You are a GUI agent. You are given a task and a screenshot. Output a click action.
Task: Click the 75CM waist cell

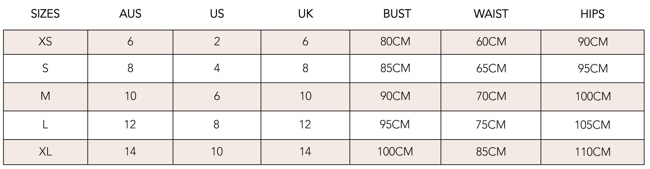coord(490,125)
